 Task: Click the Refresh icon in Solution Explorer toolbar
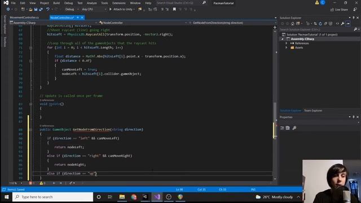point(320,24)
